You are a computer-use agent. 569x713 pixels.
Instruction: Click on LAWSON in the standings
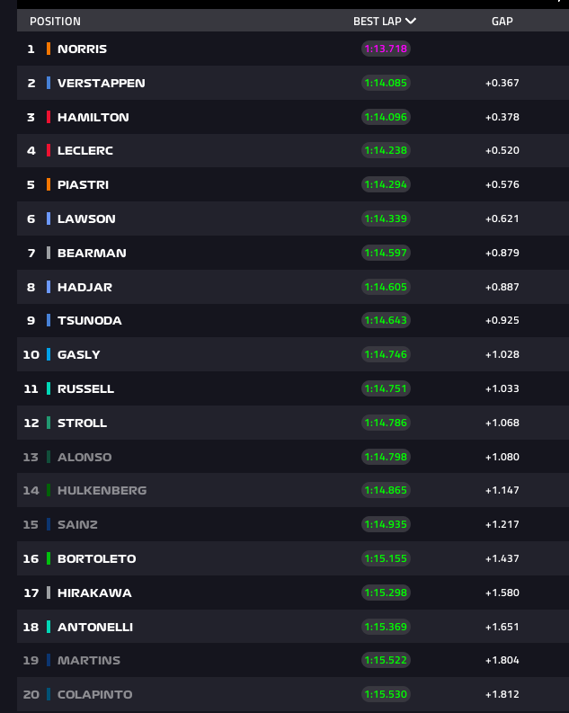86,218
